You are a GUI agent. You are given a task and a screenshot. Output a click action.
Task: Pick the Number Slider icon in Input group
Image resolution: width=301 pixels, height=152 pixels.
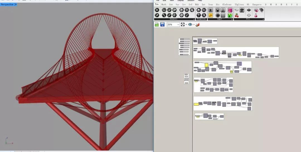[223, 10]
